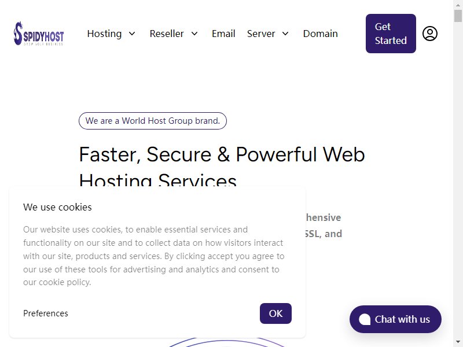The image size is (463, 347).
Task: Click the vertical scrollbar thumb
Action: point(458,16)
